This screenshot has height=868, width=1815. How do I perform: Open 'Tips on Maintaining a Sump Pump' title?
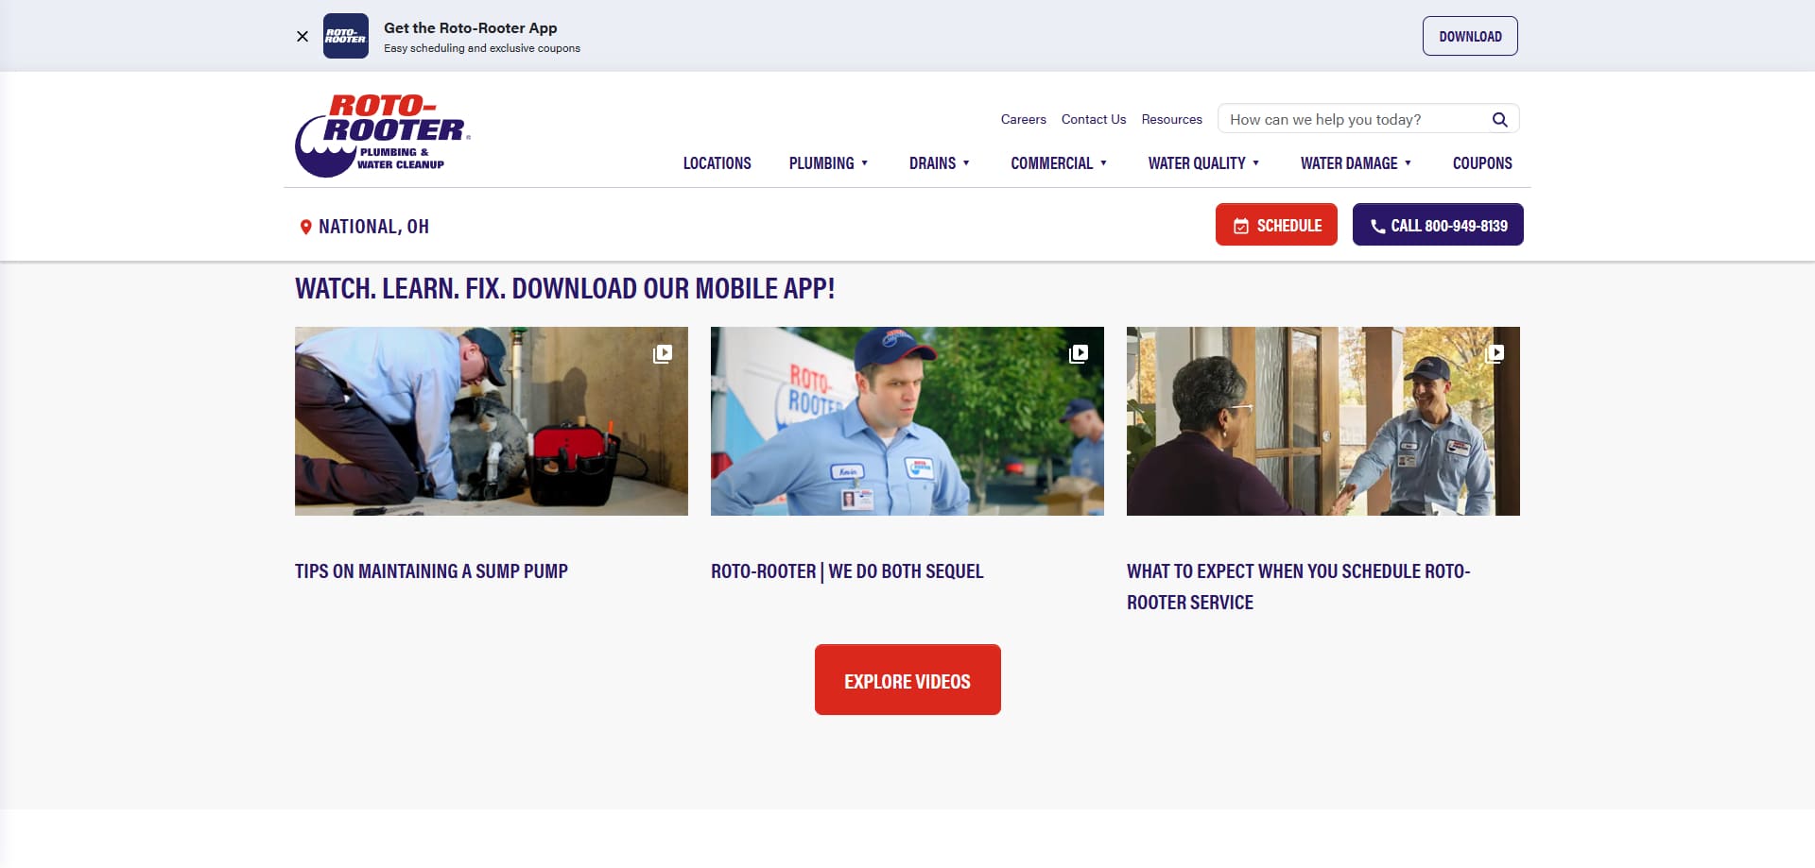(x=431, y=571)
